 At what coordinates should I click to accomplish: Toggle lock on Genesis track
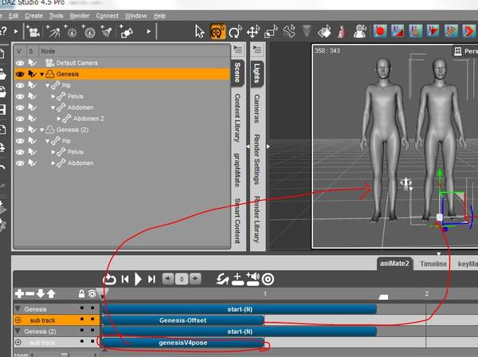click(x=82, y=308)
